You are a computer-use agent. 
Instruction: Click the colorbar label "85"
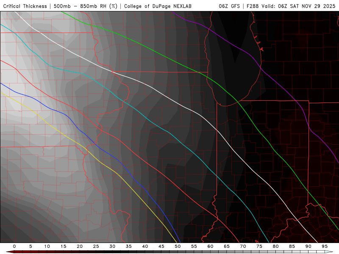[292, 246]
